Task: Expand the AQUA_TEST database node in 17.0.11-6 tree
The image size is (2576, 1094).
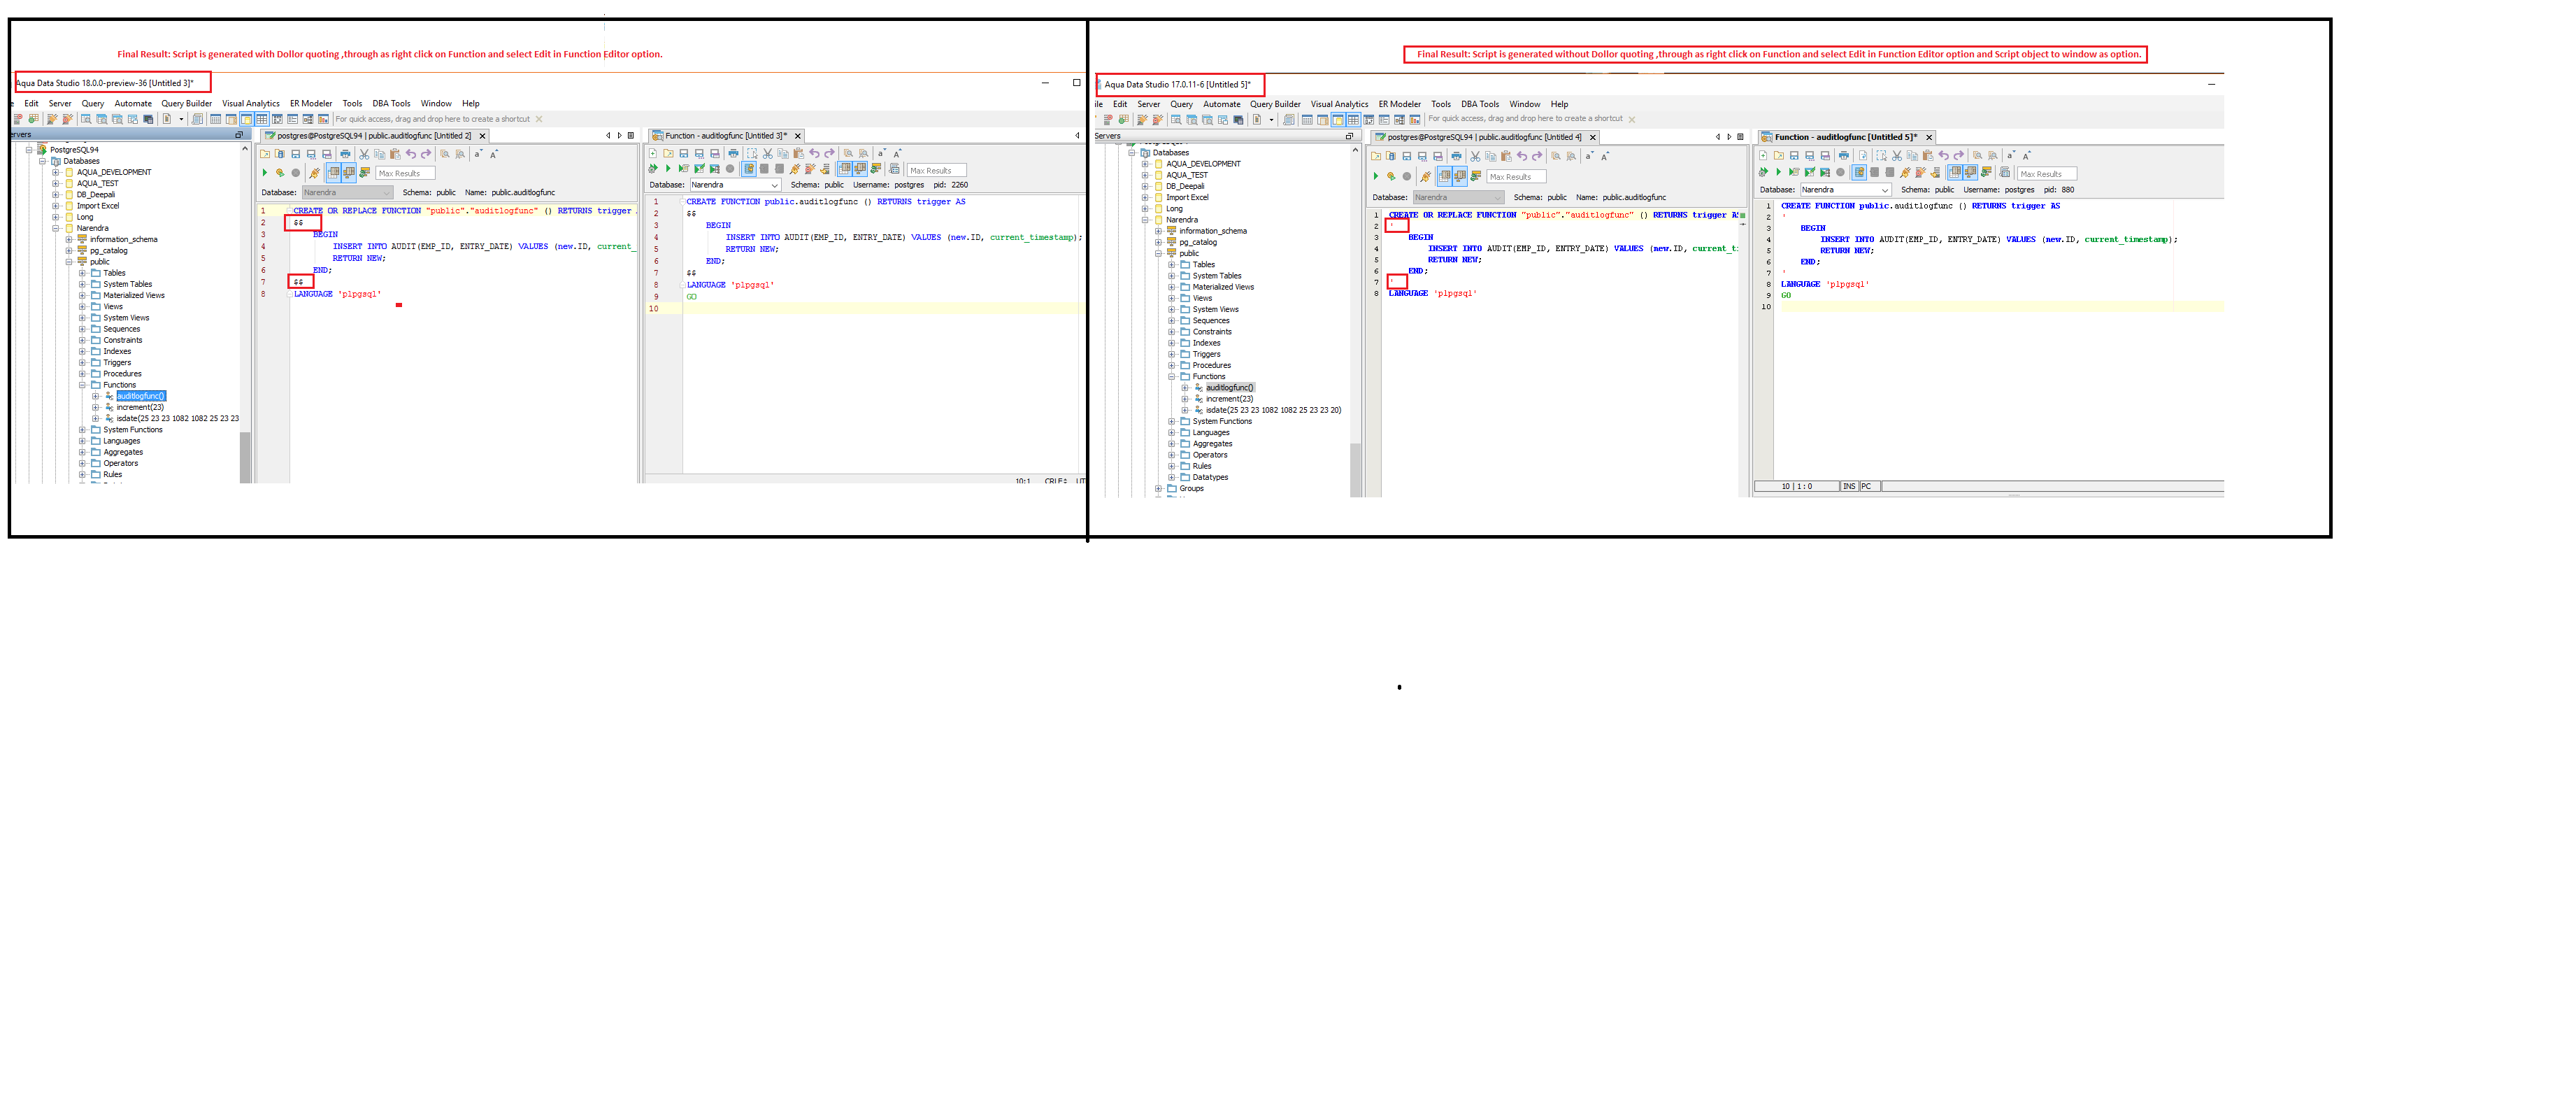Action: (x=1145, y=175)
